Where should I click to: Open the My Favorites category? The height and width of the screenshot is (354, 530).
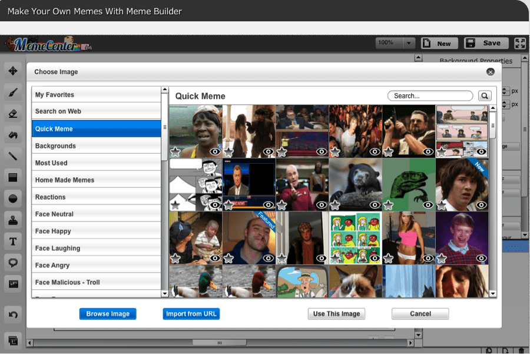coord(97,95)
